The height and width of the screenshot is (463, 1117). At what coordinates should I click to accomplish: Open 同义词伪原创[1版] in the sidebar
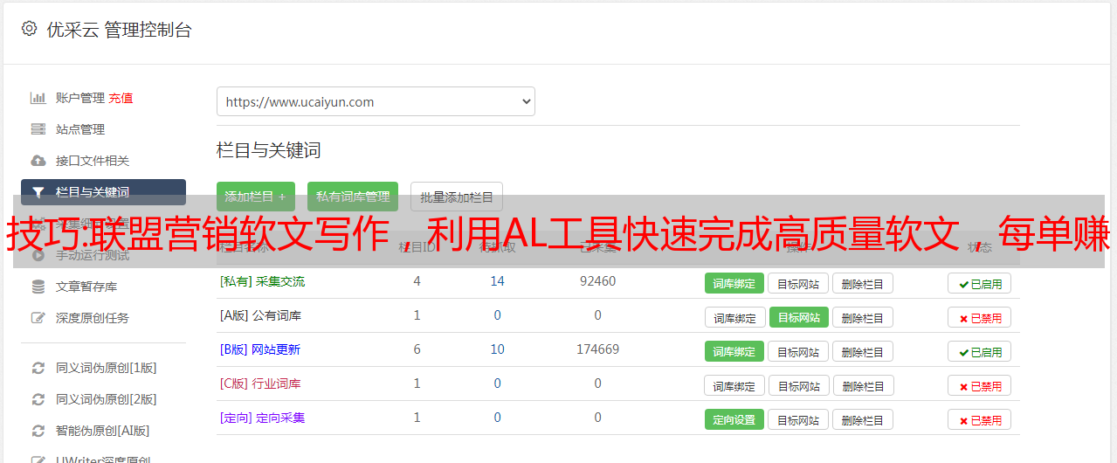[107, 368]
